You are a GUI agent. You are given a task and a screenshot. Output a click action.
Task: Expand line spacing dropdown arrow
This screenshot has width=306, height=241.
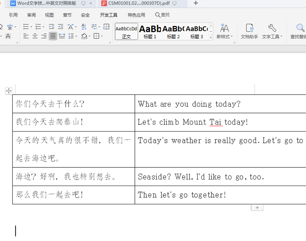(x=76, y=36)
